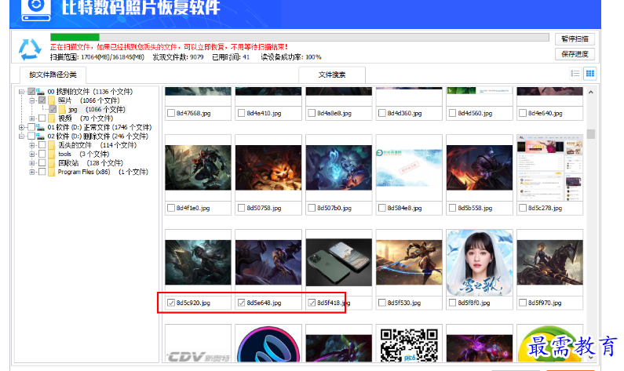Select the tools (3 个文件) tree row
The height and width of the screenshot is (371, 624).
pyautogui.click(x=83, y=154)
